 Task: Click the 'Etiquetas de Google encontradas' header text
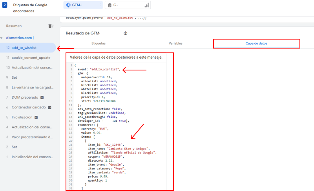(30, 8)
